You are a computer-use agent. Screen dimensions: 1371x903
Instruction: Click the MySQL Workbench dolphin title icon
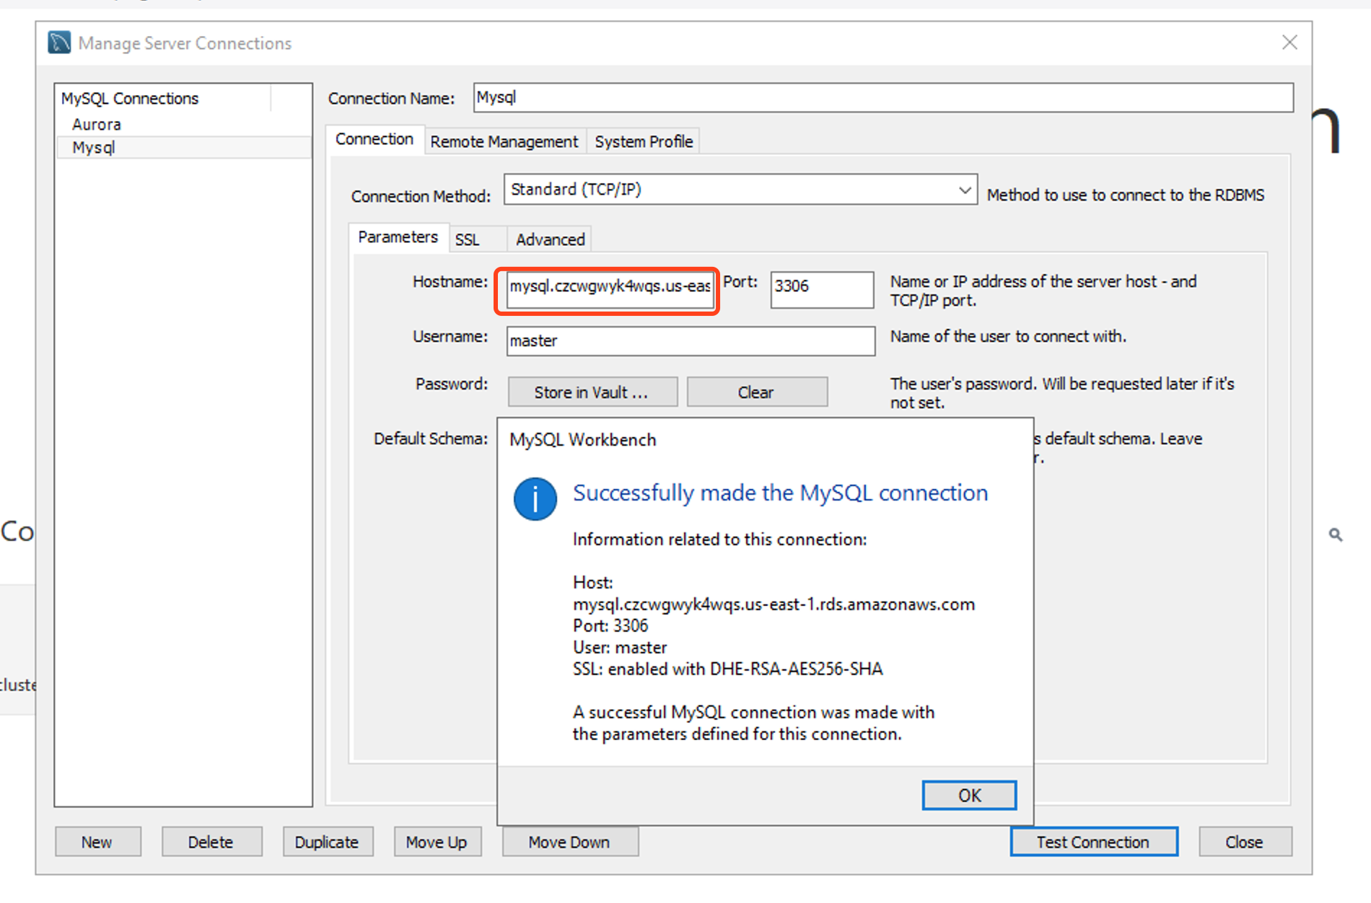click(x=59, y=43)
